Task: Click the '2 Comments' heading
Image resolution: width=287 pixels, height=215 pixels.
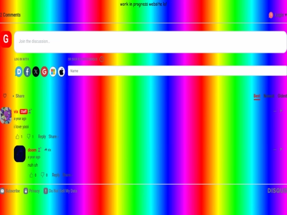Action: click(x=10, y=15)
